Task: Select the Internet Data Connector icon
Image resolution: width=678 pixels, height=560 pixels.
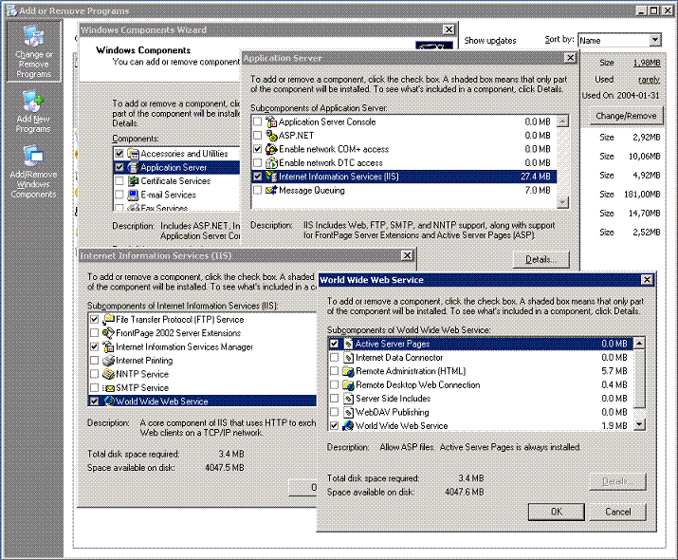Action: coord(348,358)
